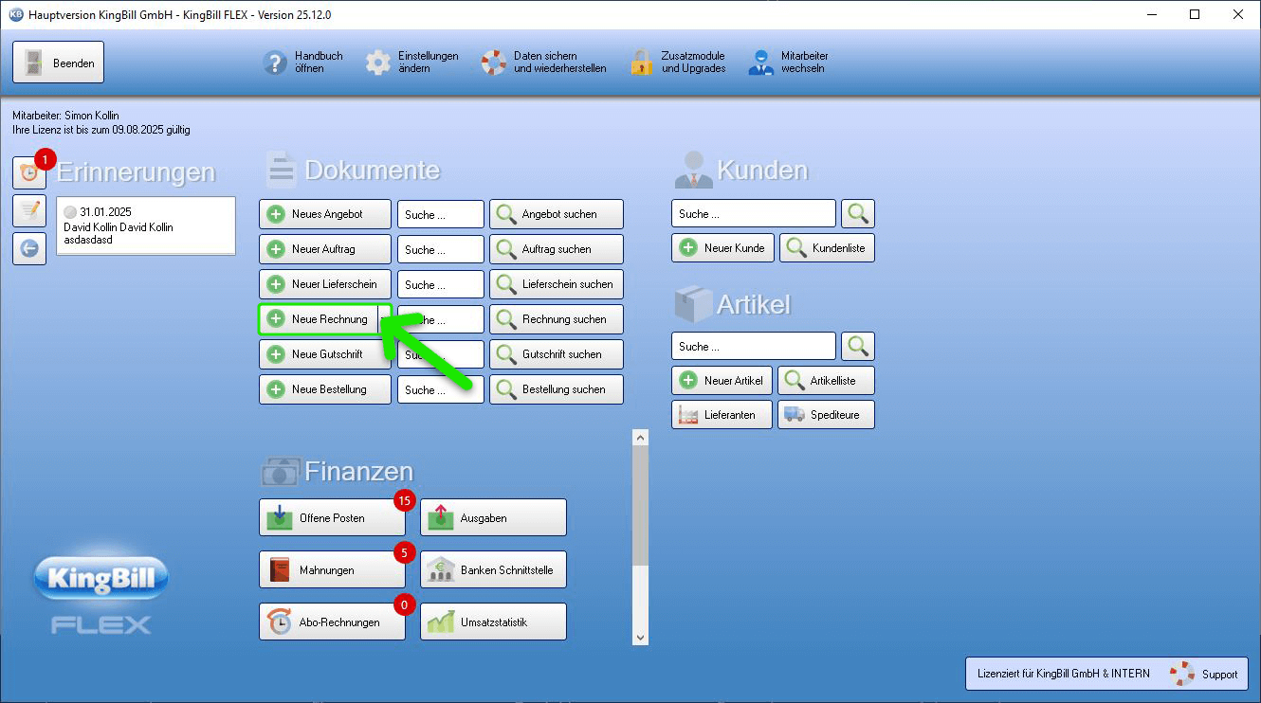This screenshot has width=1261, height=703.
Task: Click the notepad edit reminder icon
Action: (29, 210)
